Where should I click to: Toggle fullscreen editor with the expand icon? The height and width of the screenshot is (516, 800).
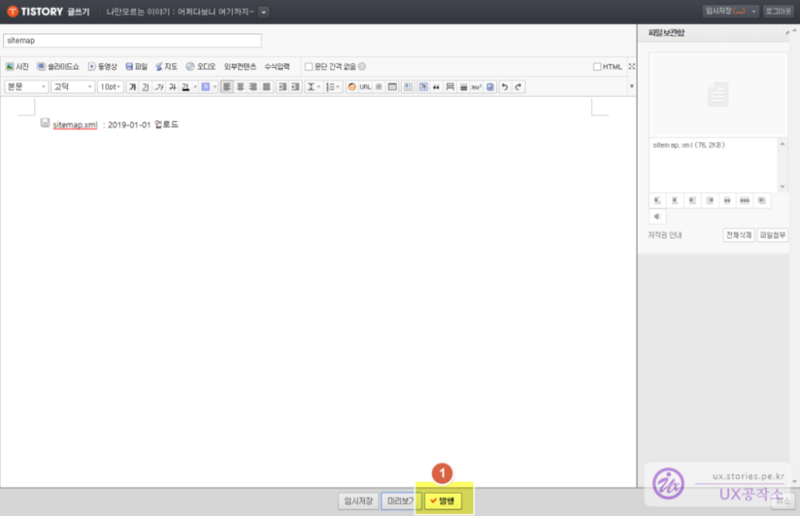[x=631, y=66]
